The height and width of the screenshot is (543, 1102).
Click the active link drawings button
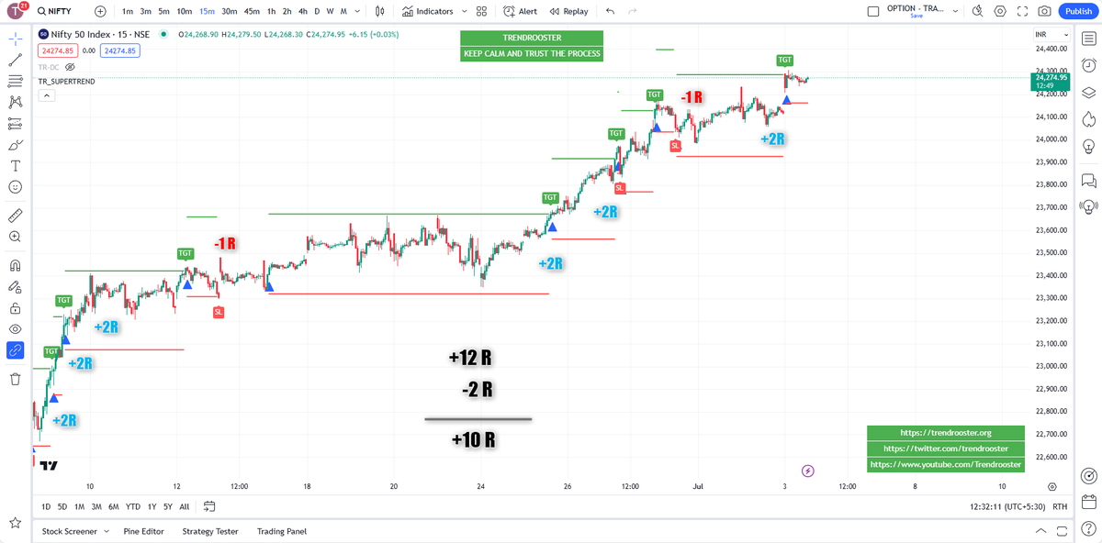(16, 350)
